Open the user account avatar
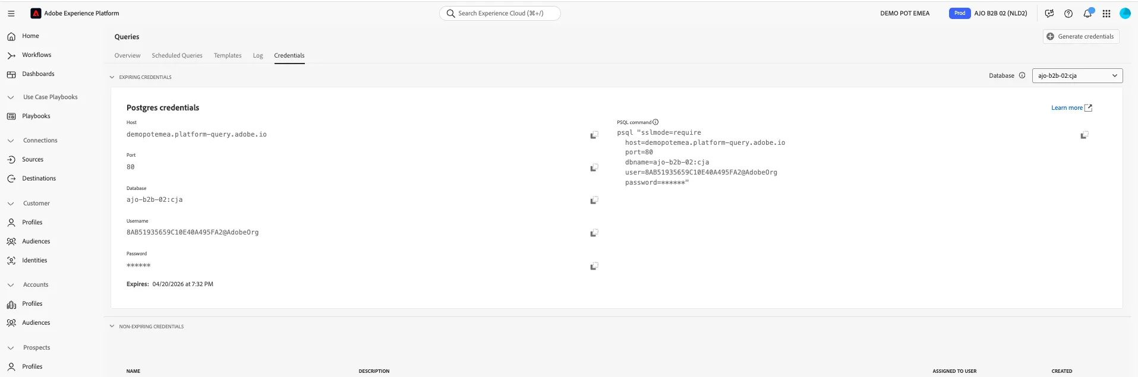 [x=1125, y=13]
